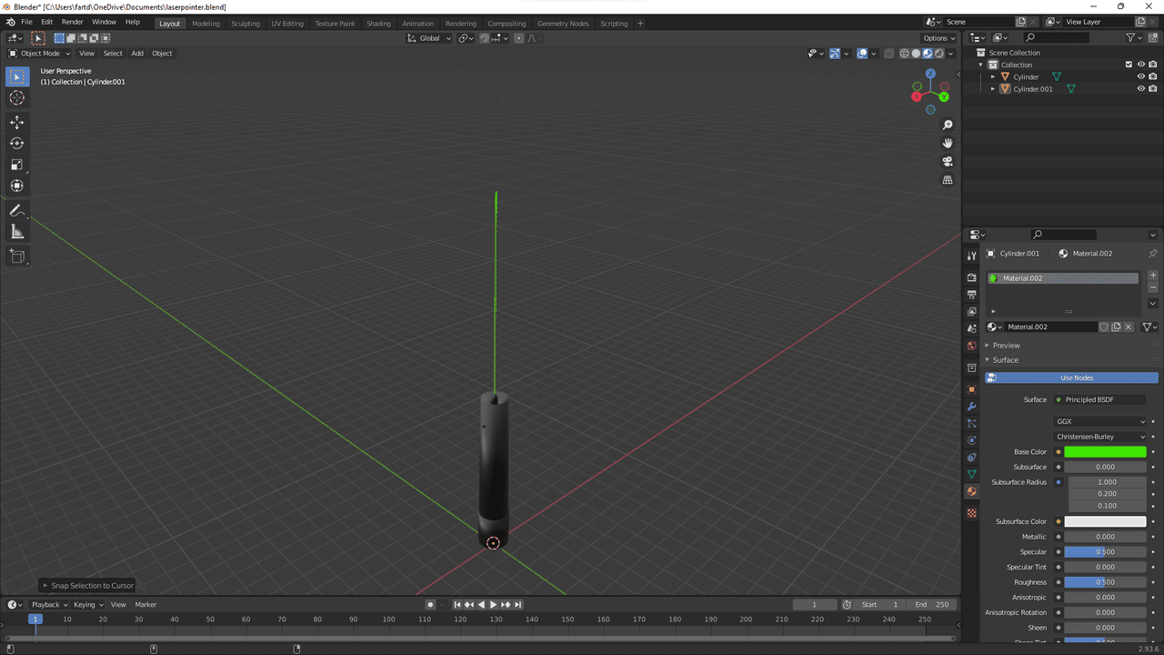Open the Object Mode dropdown
1164x655 pixels.
coord(39,54)
